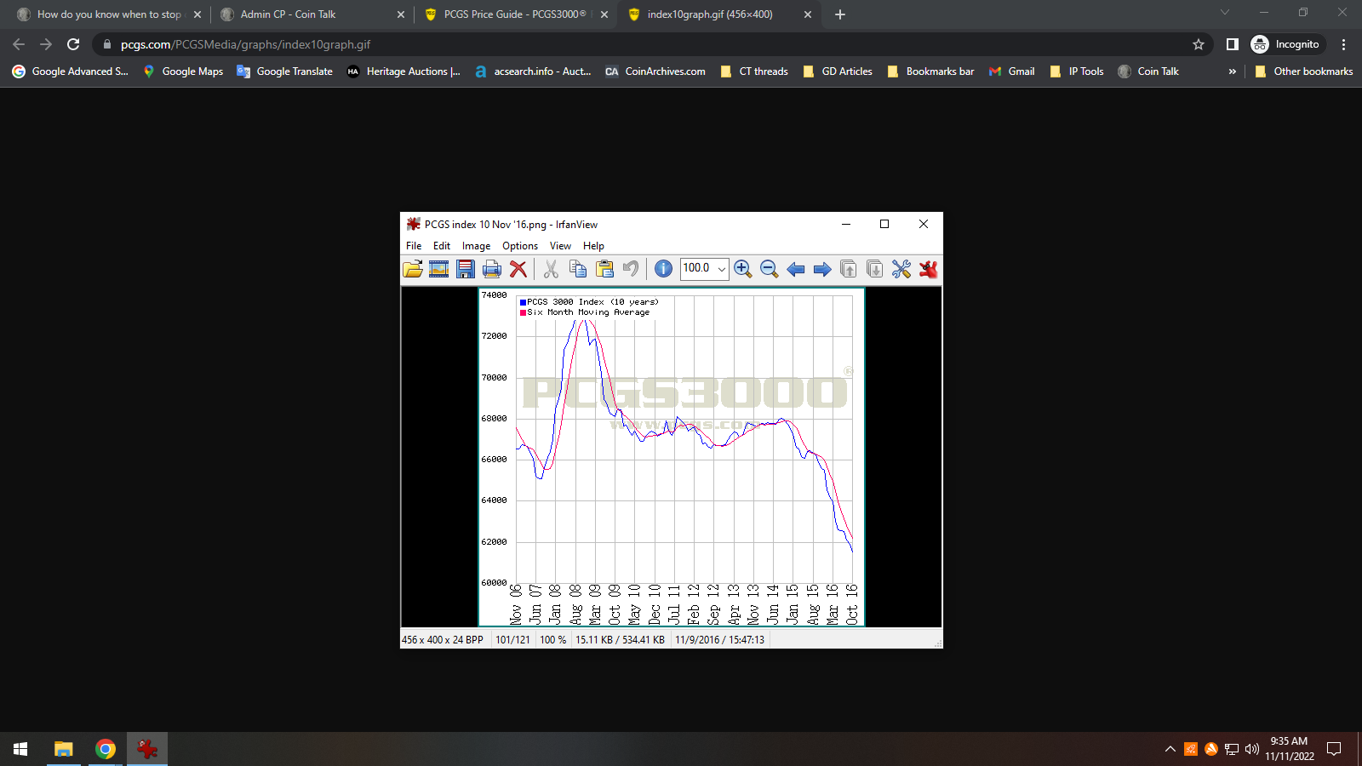This screenshot has width=1362, height=766.
Task: Click the Zoom in magnifier icon
Action: pyautogui.click(x=742, y=269)
